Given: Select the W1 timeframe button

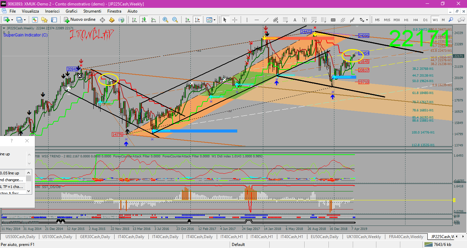Looking at the screenshot, I should coord(435,20).
